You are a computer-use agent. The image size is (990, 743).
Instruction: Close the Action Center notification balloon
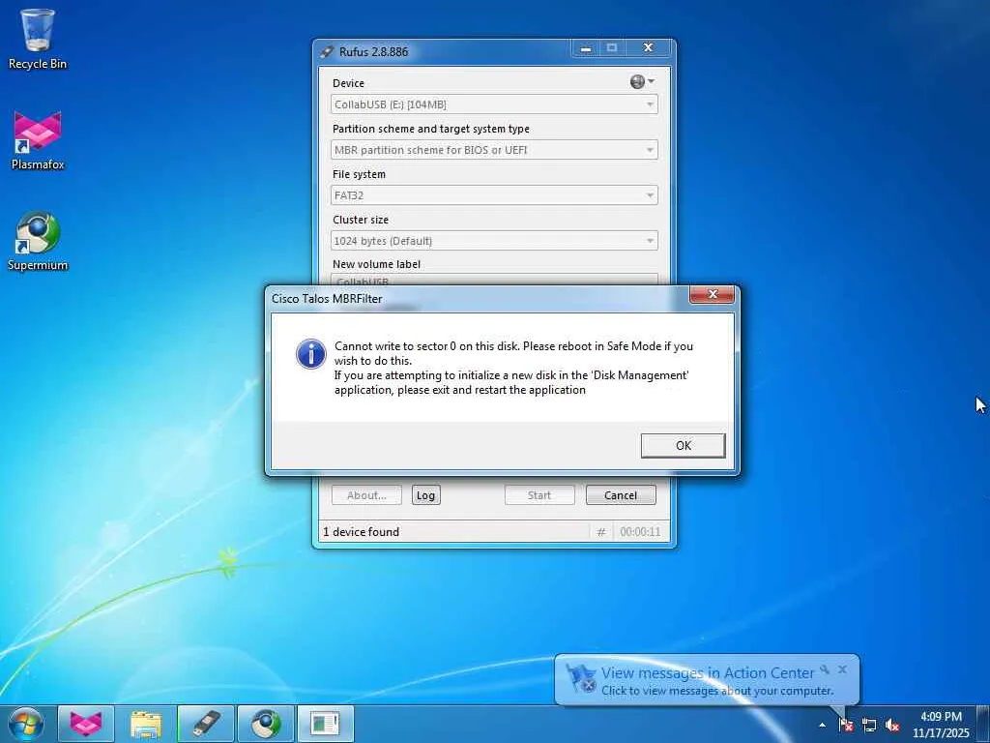click(x=842, y=669)
